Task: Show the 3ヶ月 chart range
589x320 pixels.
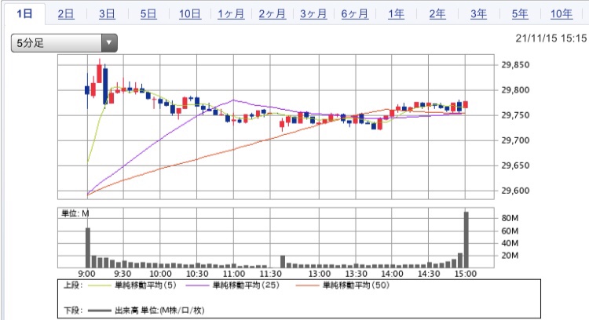Action: (x=313, y=14)
